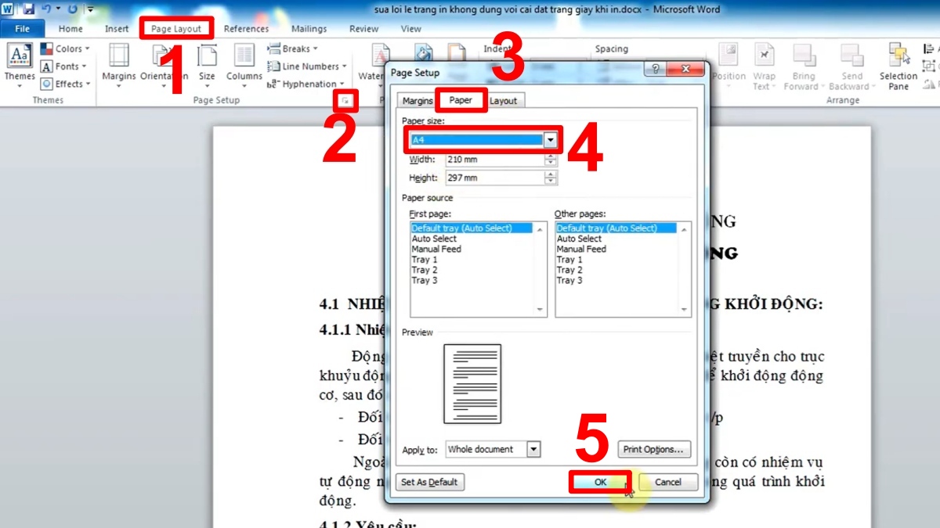Open the Line Numbers menu
Screen dimensions: 940x528
pos(306,66)
